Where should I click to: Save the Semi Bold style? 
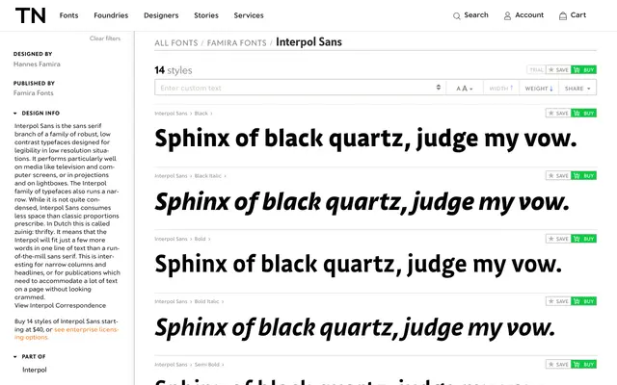pos(558,364)
